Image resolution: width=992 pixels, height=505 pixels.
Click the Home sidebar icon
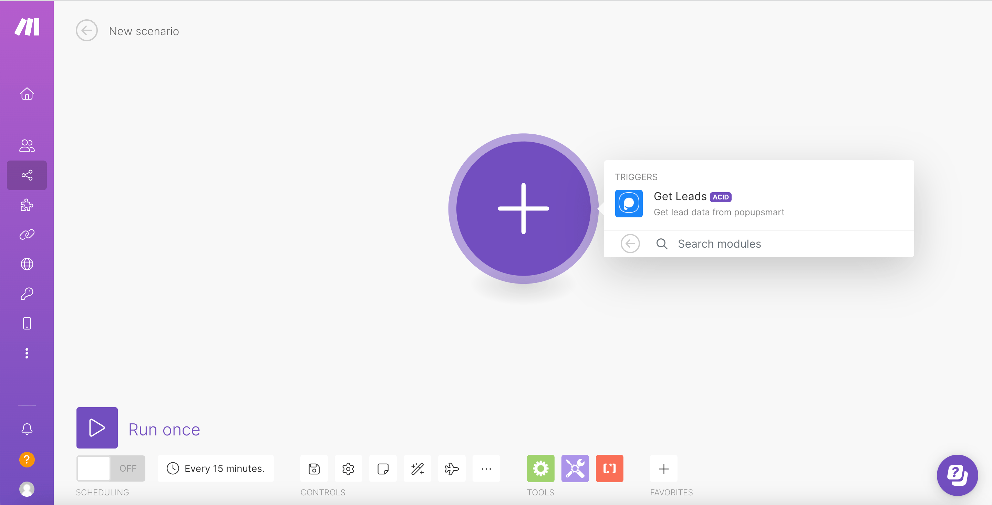click(x=27, y=93)
